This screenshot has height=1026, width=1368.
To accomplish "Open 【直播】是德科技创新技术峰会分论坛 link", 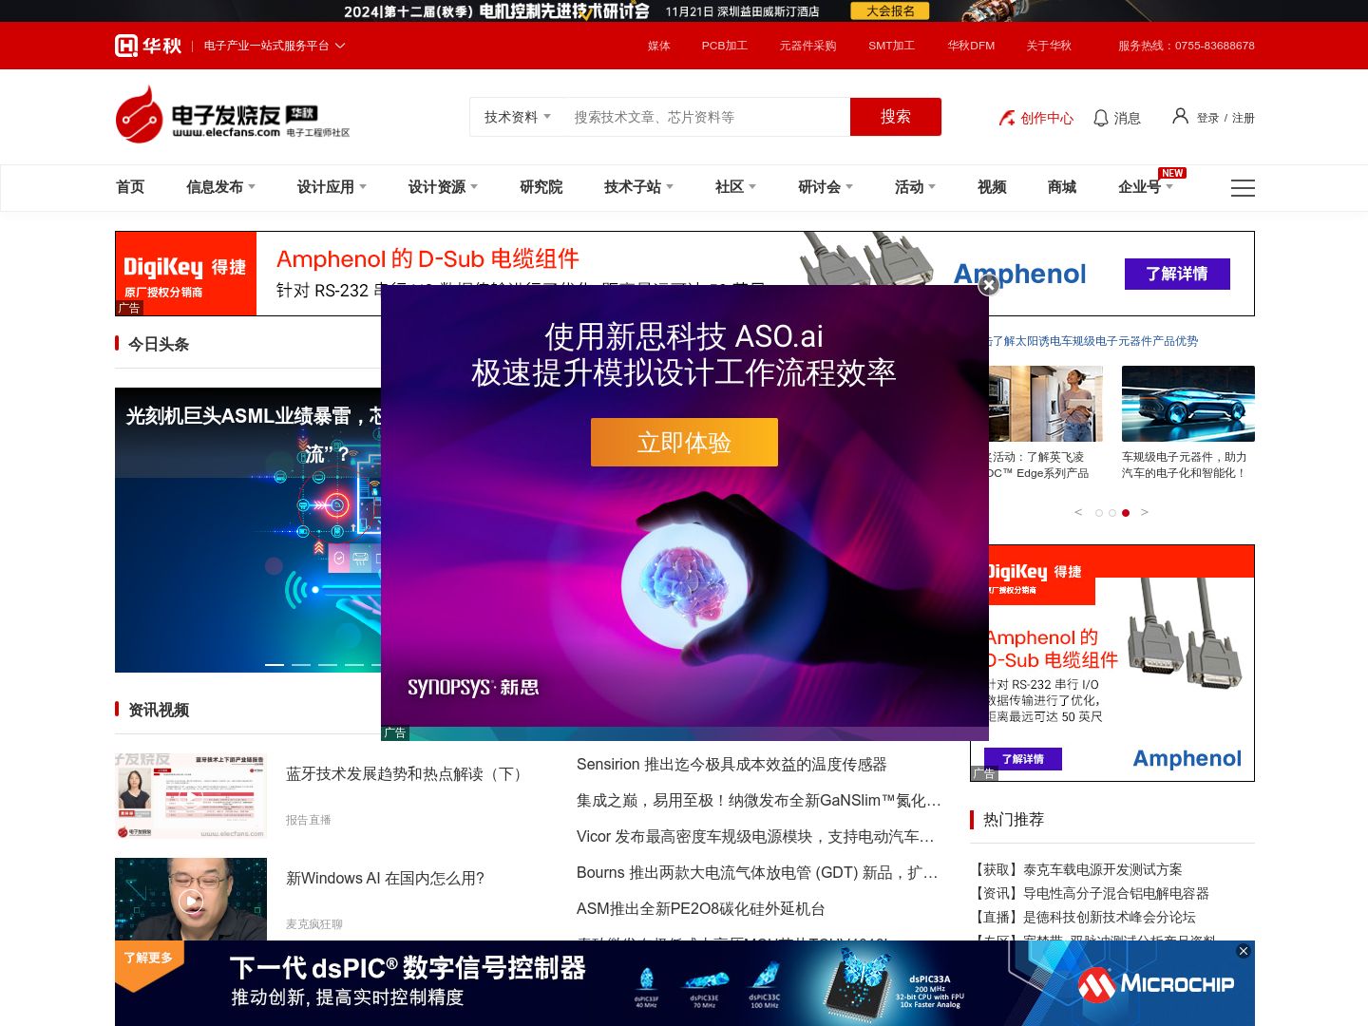I will [x=1083, y=917].
